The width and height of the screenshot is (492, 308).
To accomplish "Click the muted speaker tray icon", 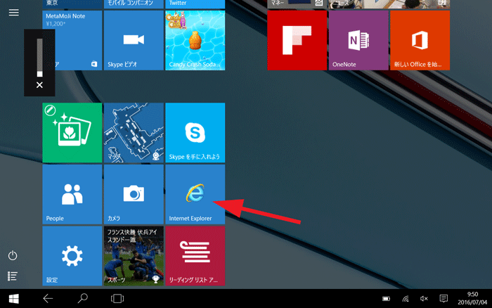I will [x=424, y=299].
